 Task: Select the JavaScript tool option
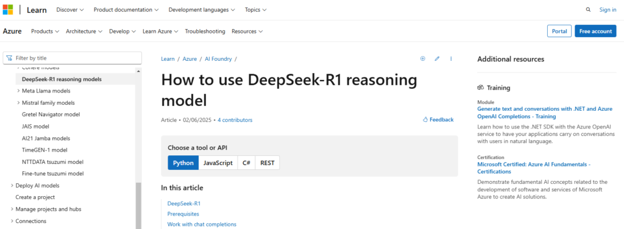[x=218, y=163]
